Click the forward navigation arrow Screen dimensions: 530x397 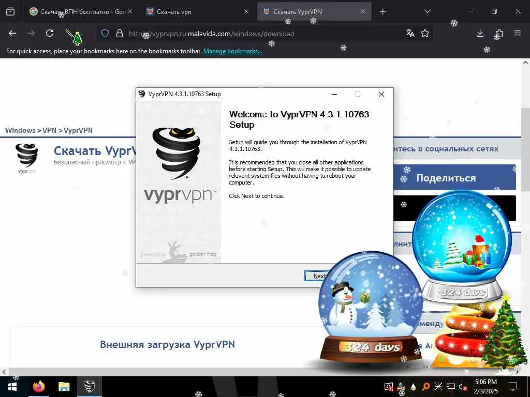click(31, 33)
